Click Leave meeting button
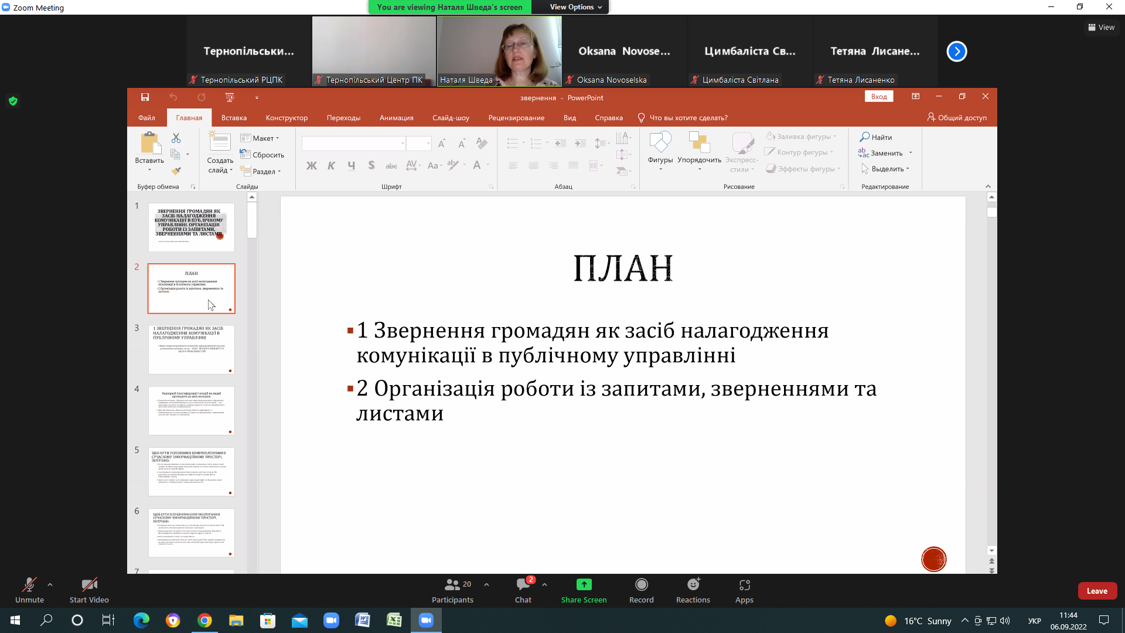The width and height of the screenshot is (1125, 633). point(1097,591)
